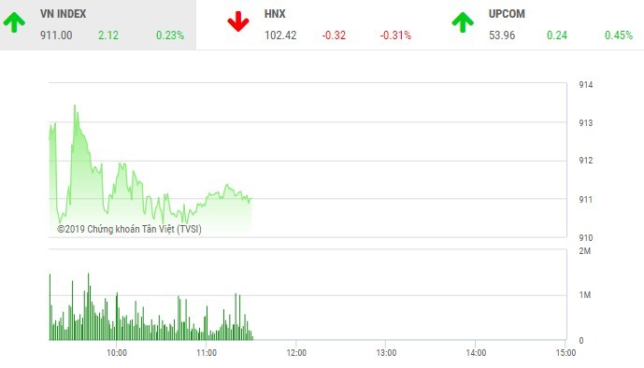
Task: Click the VN Index value 911.00
Action: pyautogui.click(x=56, y=35)
